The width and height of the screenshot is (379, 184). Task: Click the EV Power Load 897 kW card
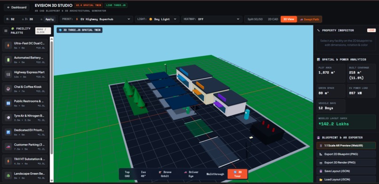click(361, 91)
